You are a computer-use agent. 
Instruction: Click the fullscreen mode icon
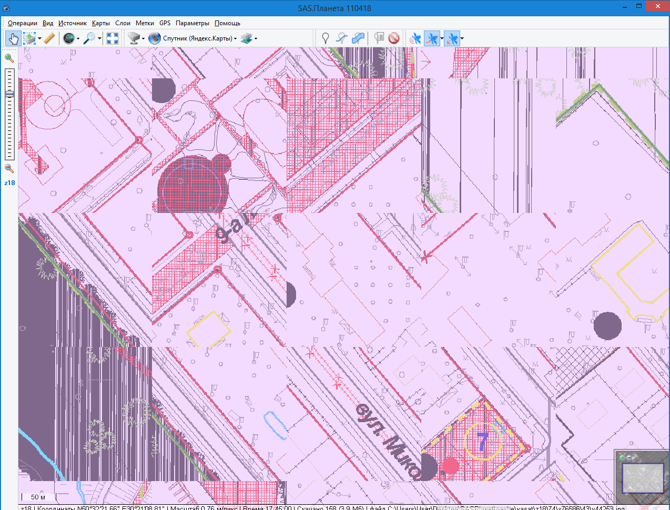(x=112, y=38)
